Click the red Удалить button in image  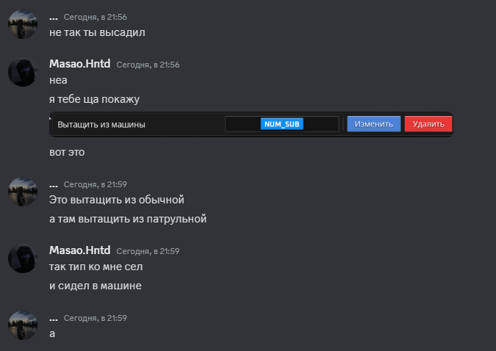(x=428, y=124)
